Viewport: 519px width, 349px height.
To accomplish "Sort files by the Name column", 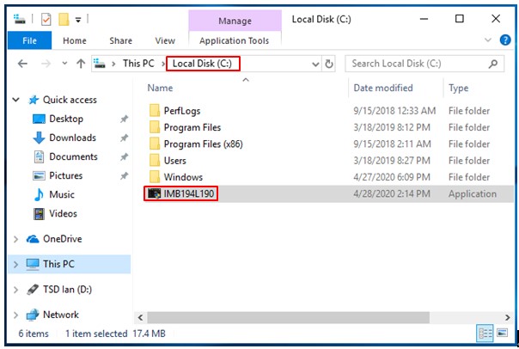I will tap(160, 88).
